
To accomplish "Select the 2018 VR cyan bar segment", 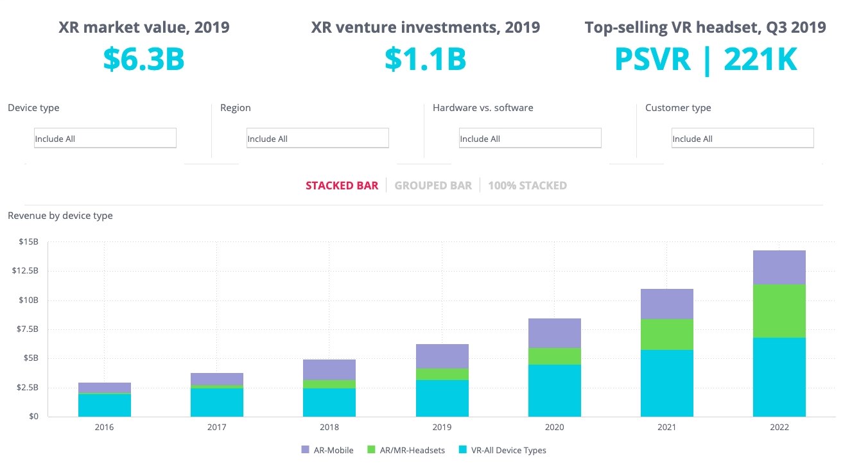I will [x=329, y=403].
